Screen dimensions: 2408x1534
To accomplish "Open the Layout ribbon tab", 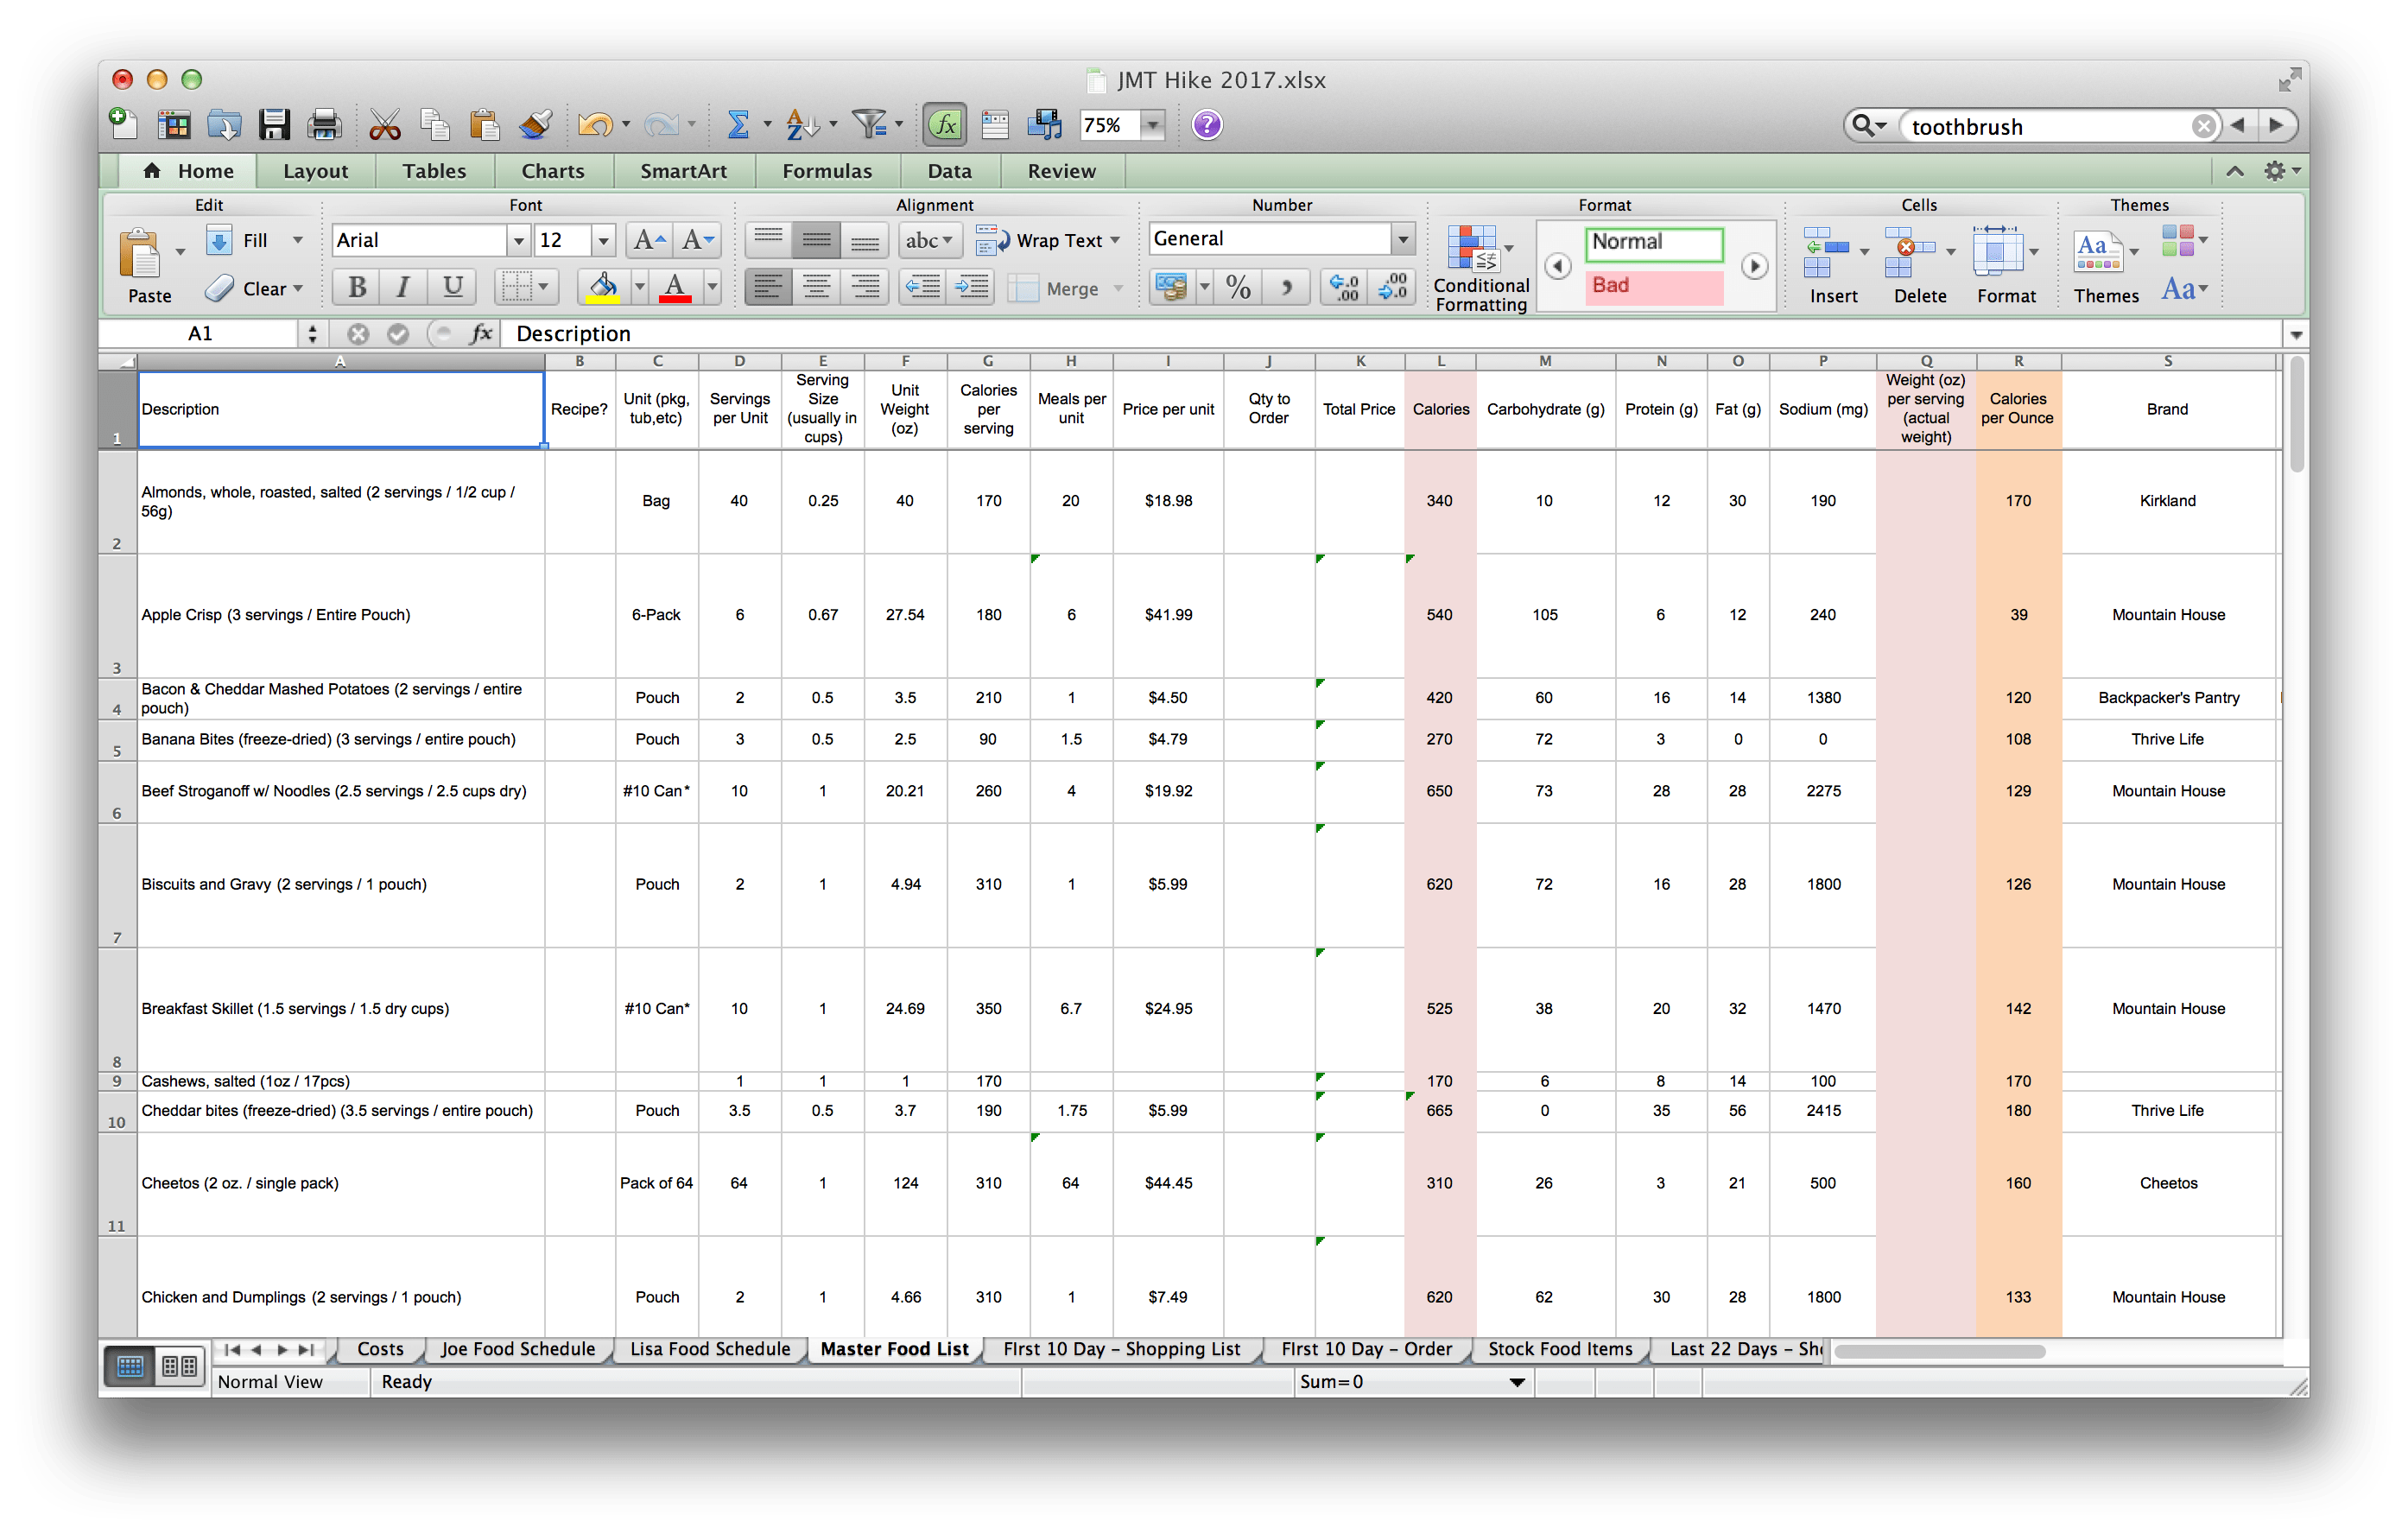I will pos(316,171).
